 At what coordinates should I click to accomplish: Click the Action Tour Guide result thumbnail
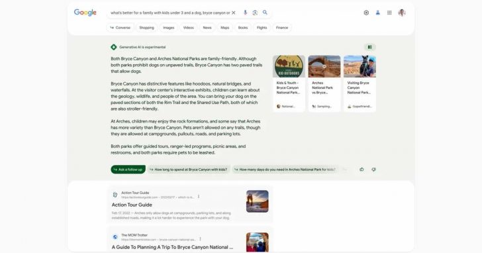tap(258, 201)
